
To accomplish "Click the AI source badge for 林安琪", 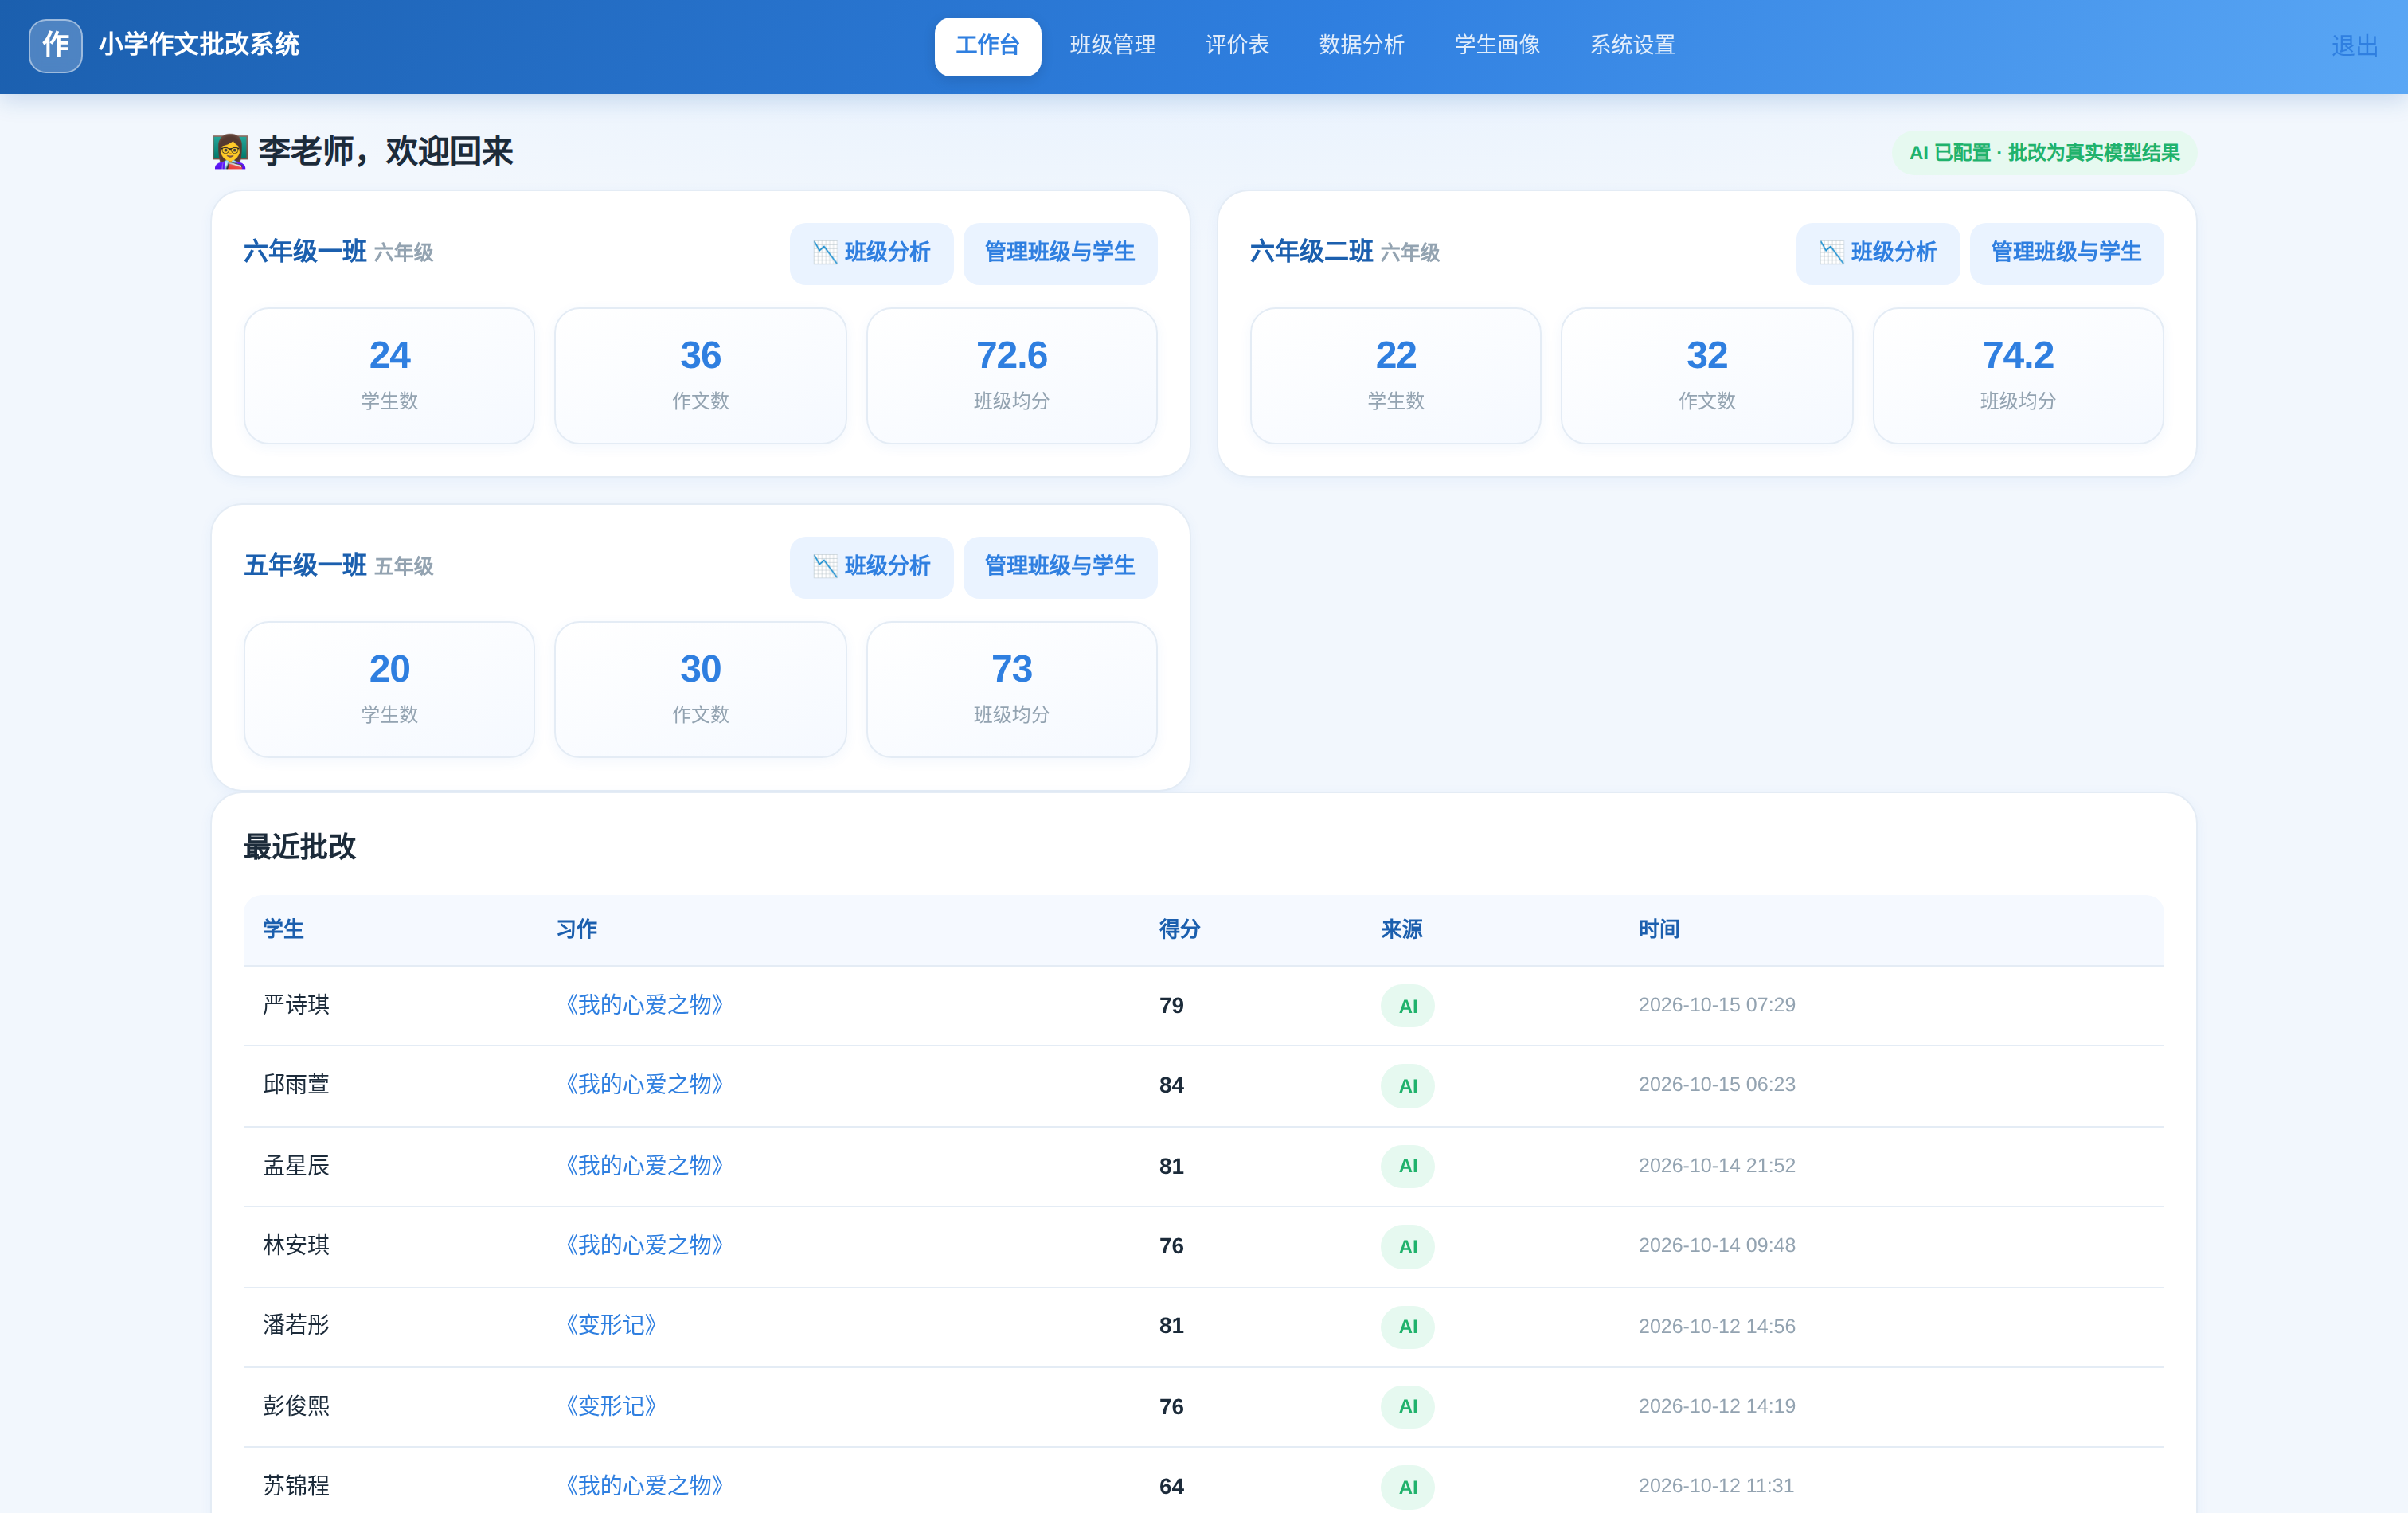I will [x=1407, y=1246].
